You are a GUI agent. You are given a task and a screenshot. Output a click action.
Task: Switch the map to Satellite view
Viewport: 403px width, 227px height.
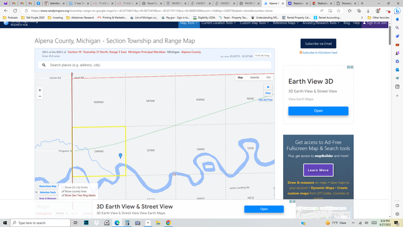[254, 77]
